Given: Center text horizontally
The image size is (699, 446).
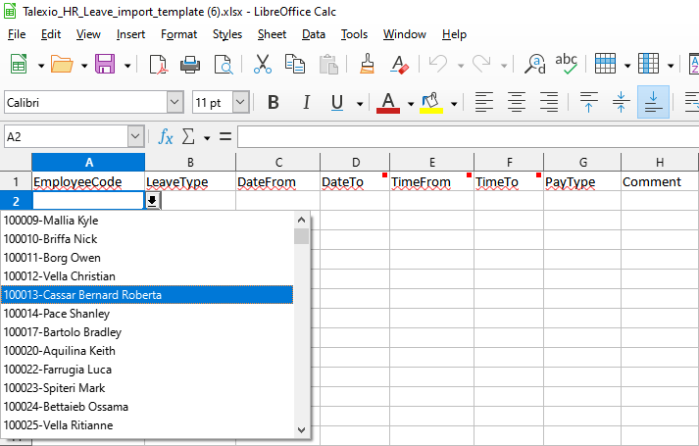Looking at the screenshot, I should pyautogui.click(x=517, y=102).
